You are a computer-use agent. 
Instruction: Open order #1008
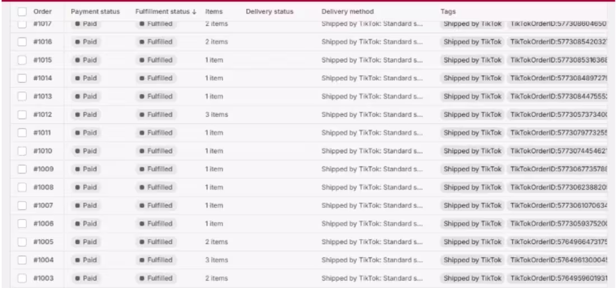(x=43, y=187)
